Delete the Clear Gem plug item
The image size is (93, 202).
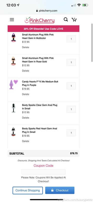coord(26,118)
